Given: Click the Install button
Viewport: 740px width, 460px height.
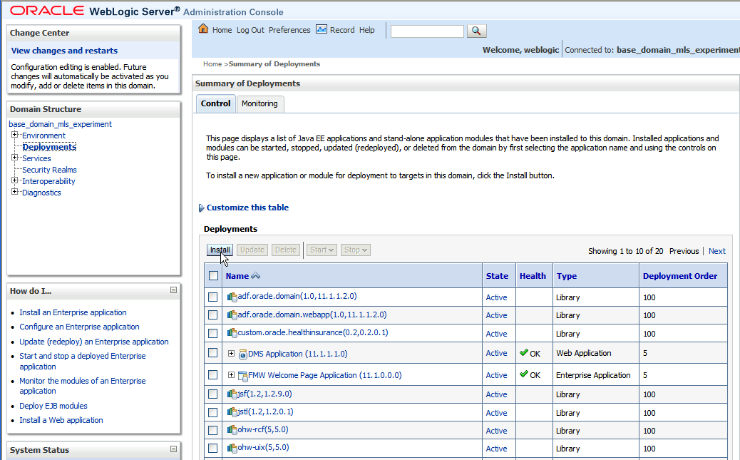Looking at the screenshot, I should (x=220, y=250).
